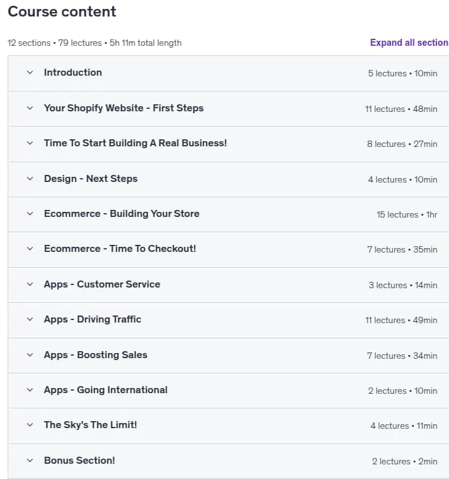
Task: Click the Expand all sections link
Action: pos(410,43)
